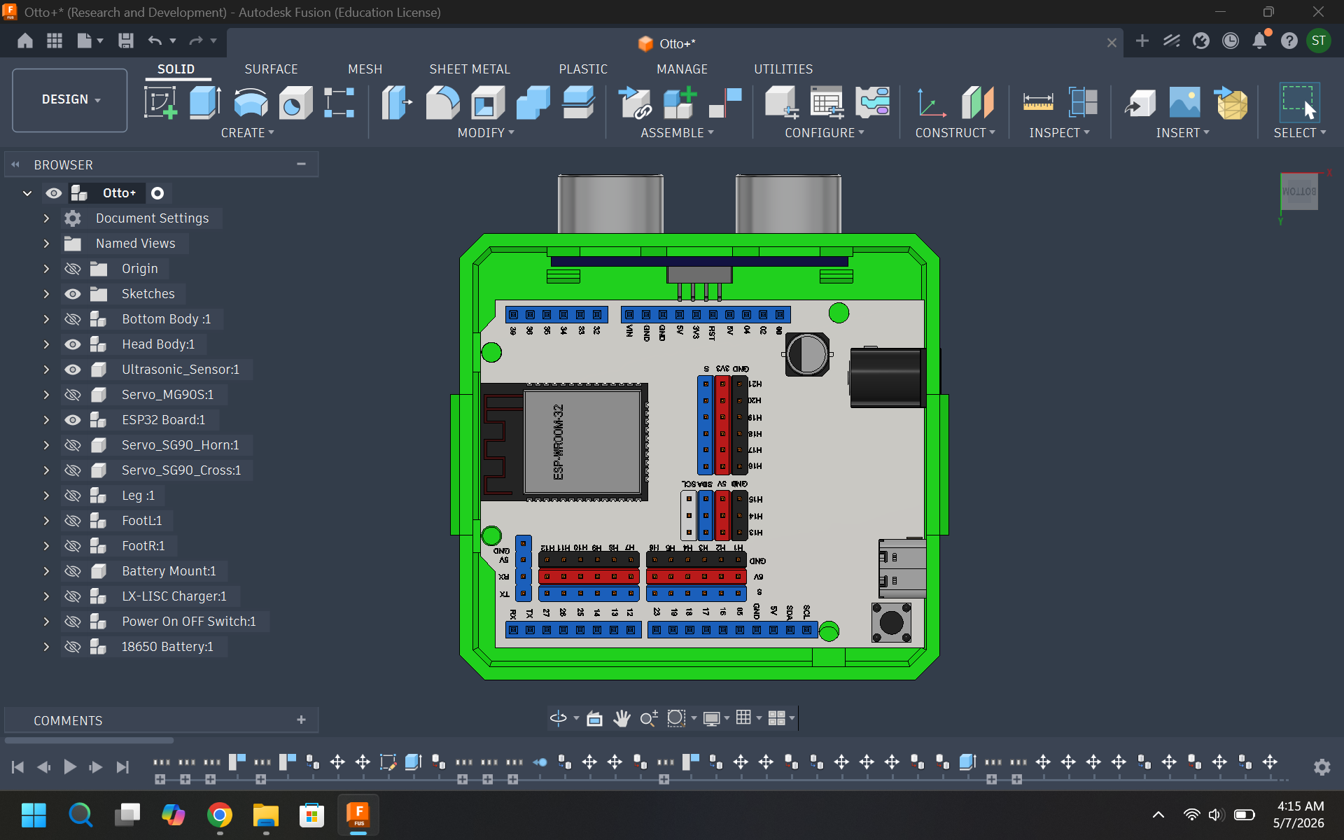Select the Pan hand tool
Screen dimensions: 1344x840
coord(622,718)
